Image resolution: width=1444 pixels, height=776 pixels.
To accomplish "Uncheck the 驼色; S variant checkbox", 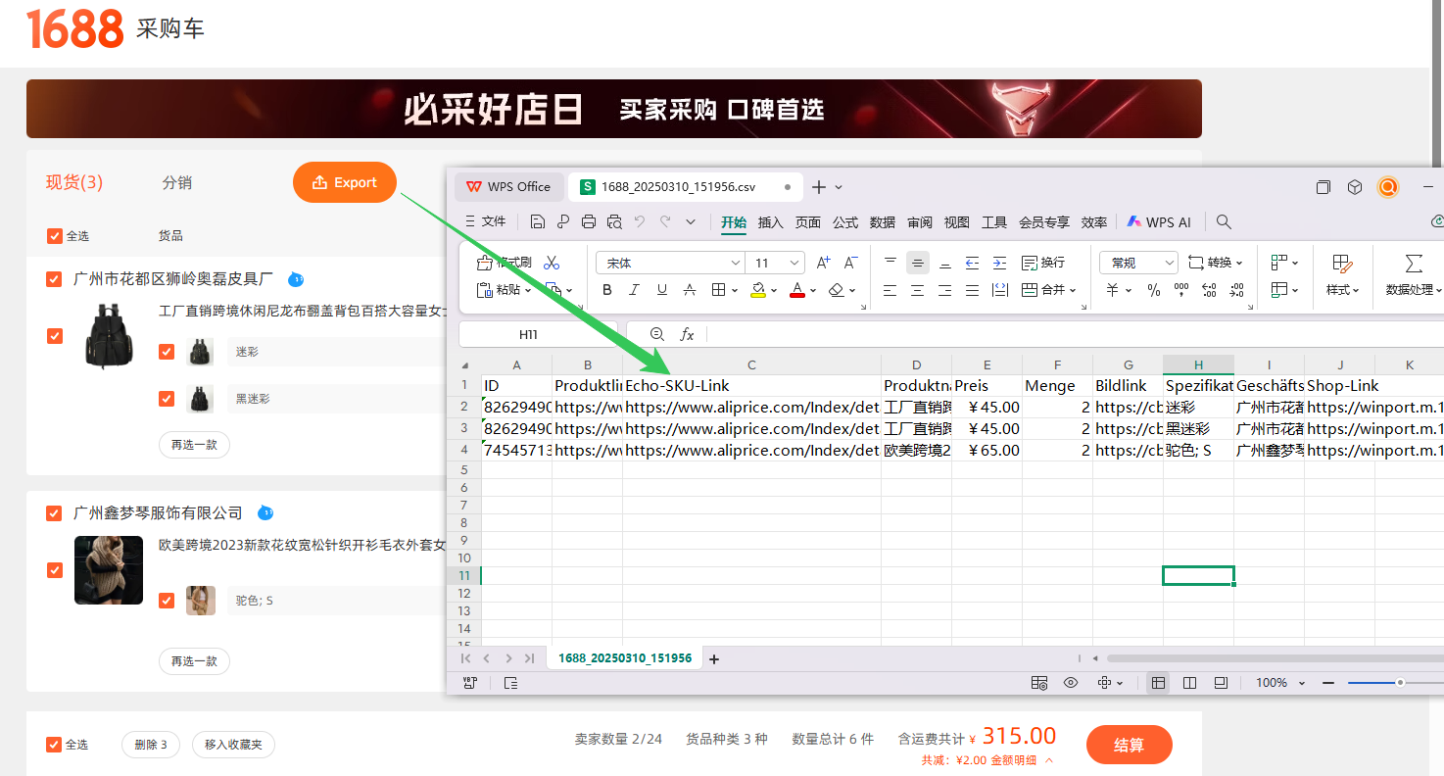I will click(x=167, y=600).
